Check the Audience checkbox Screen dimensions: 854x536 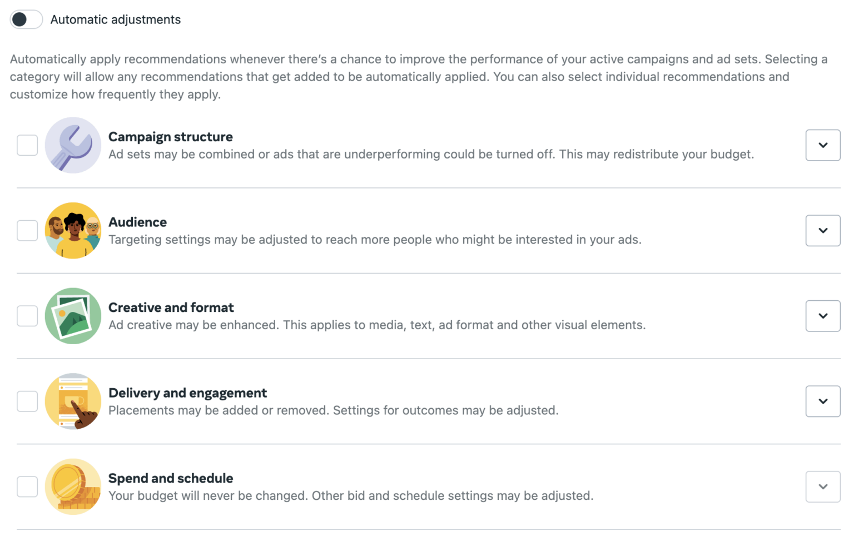[27, 231]
